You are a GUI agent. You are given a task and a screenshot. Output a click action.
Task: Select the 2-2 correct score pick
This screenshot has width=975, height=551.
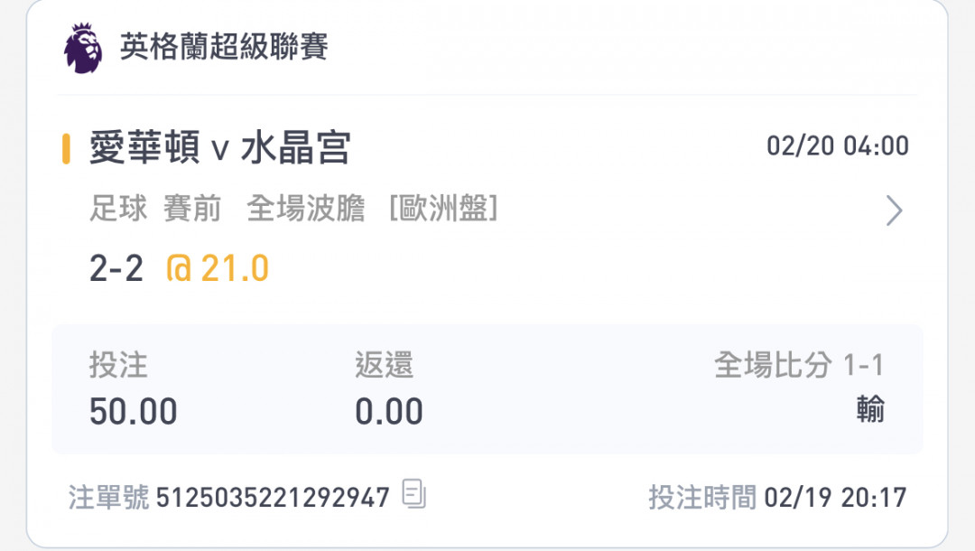tap(116, 268)
